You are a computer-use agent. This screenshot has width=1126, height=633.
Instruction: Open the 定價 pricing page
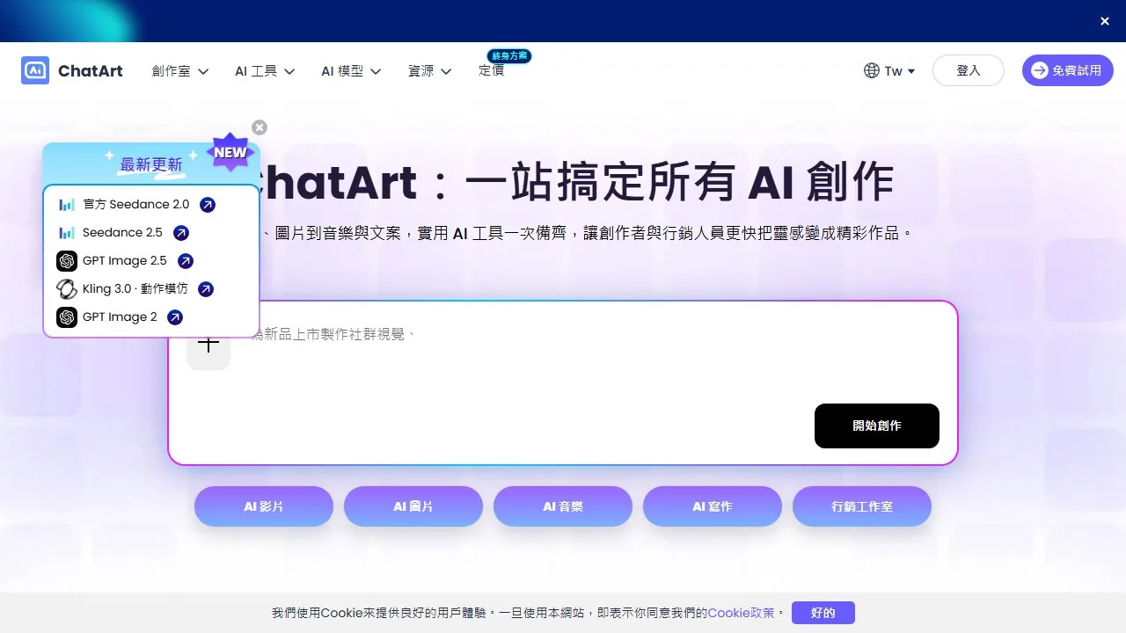tap(491, 71)
